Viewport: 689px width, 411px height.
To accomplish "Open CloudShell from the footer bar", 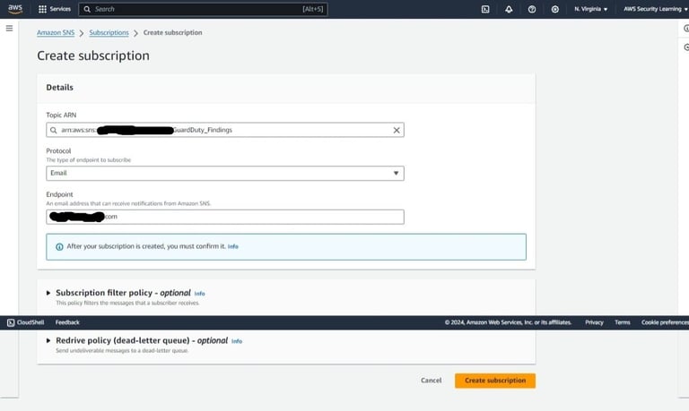I will pyautogui.click(x=25, y=322).
